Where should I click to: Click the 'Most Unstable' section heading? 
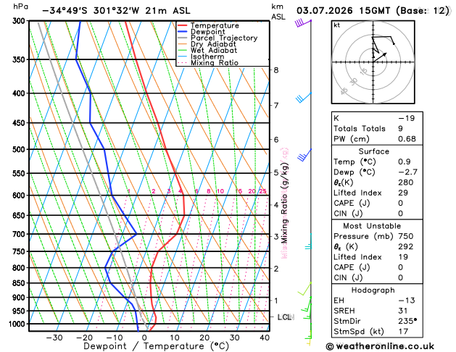372,226
